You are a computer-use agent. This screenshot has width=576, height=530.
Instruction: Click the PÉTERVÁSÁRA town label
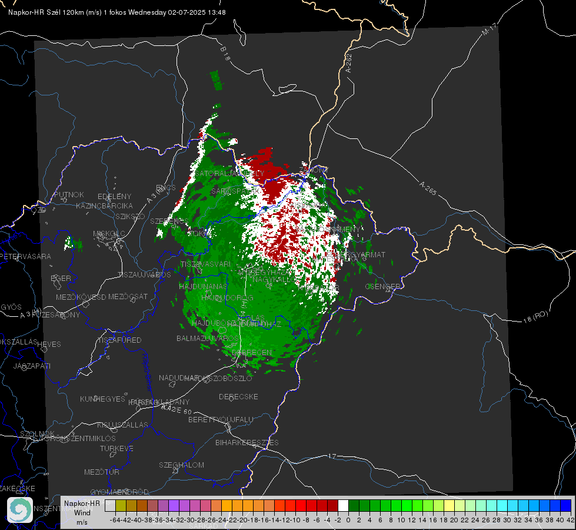pyautogui.click(x=24, y=256)
